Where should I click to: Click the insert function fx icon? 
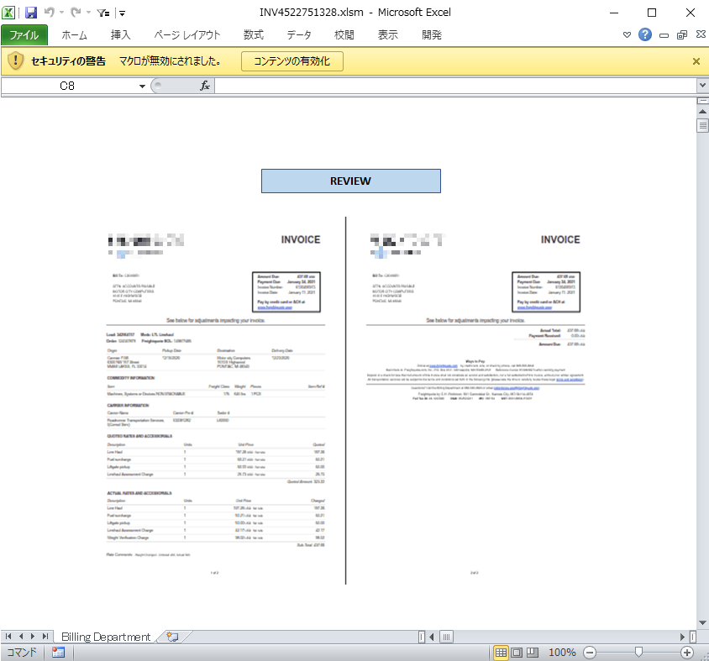click(205, 86)
